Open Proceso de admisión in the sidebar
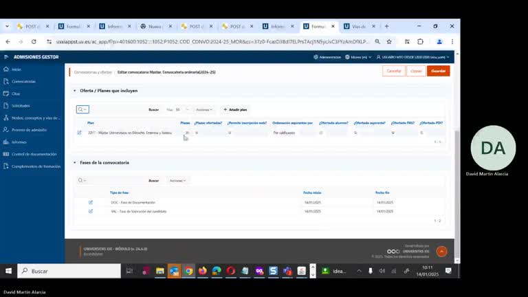528x297 pixels. point(29,130)
